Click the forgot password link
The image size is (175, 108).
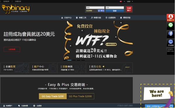pos(89,11)
